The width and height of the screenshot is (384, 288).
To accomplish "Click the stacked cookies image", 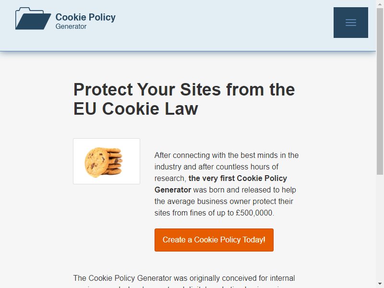I will point(107,161).
